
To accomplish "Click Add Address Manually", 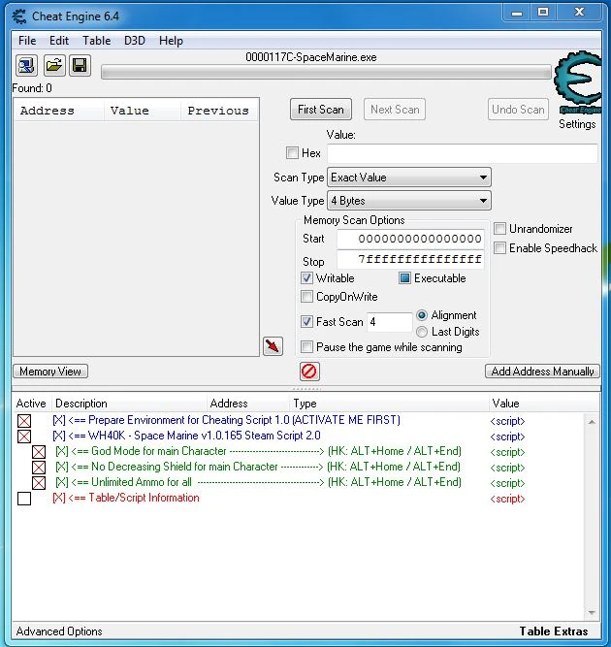I will tap(542, 372).
